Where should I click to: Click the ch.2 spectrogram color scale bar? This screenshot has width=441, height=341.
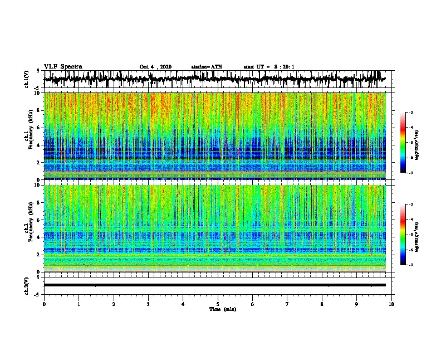[x=403, y=235]
